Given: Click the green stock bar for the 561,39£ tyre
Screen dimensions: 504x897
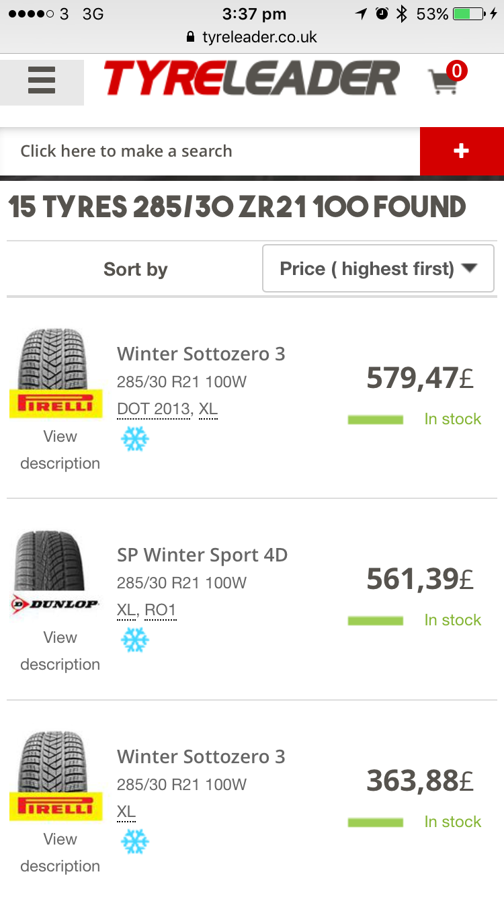Looking at the screenshot, I should 375,621.
